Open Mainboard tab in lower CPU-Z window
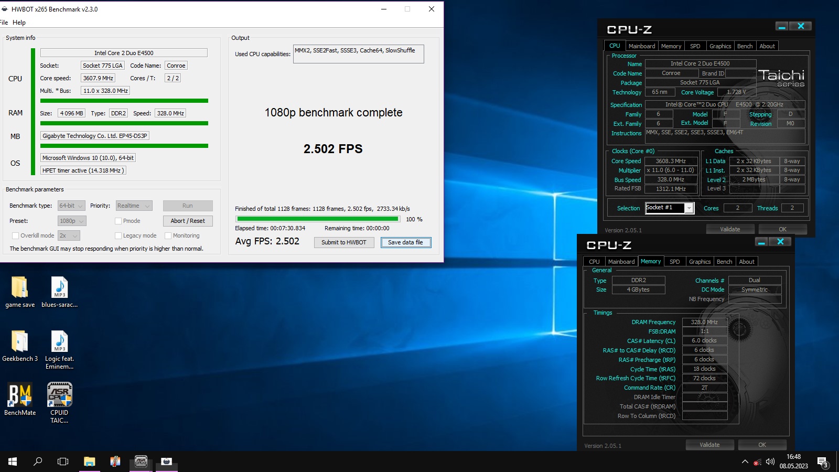 pyautogui.click(x=621, y=262)
